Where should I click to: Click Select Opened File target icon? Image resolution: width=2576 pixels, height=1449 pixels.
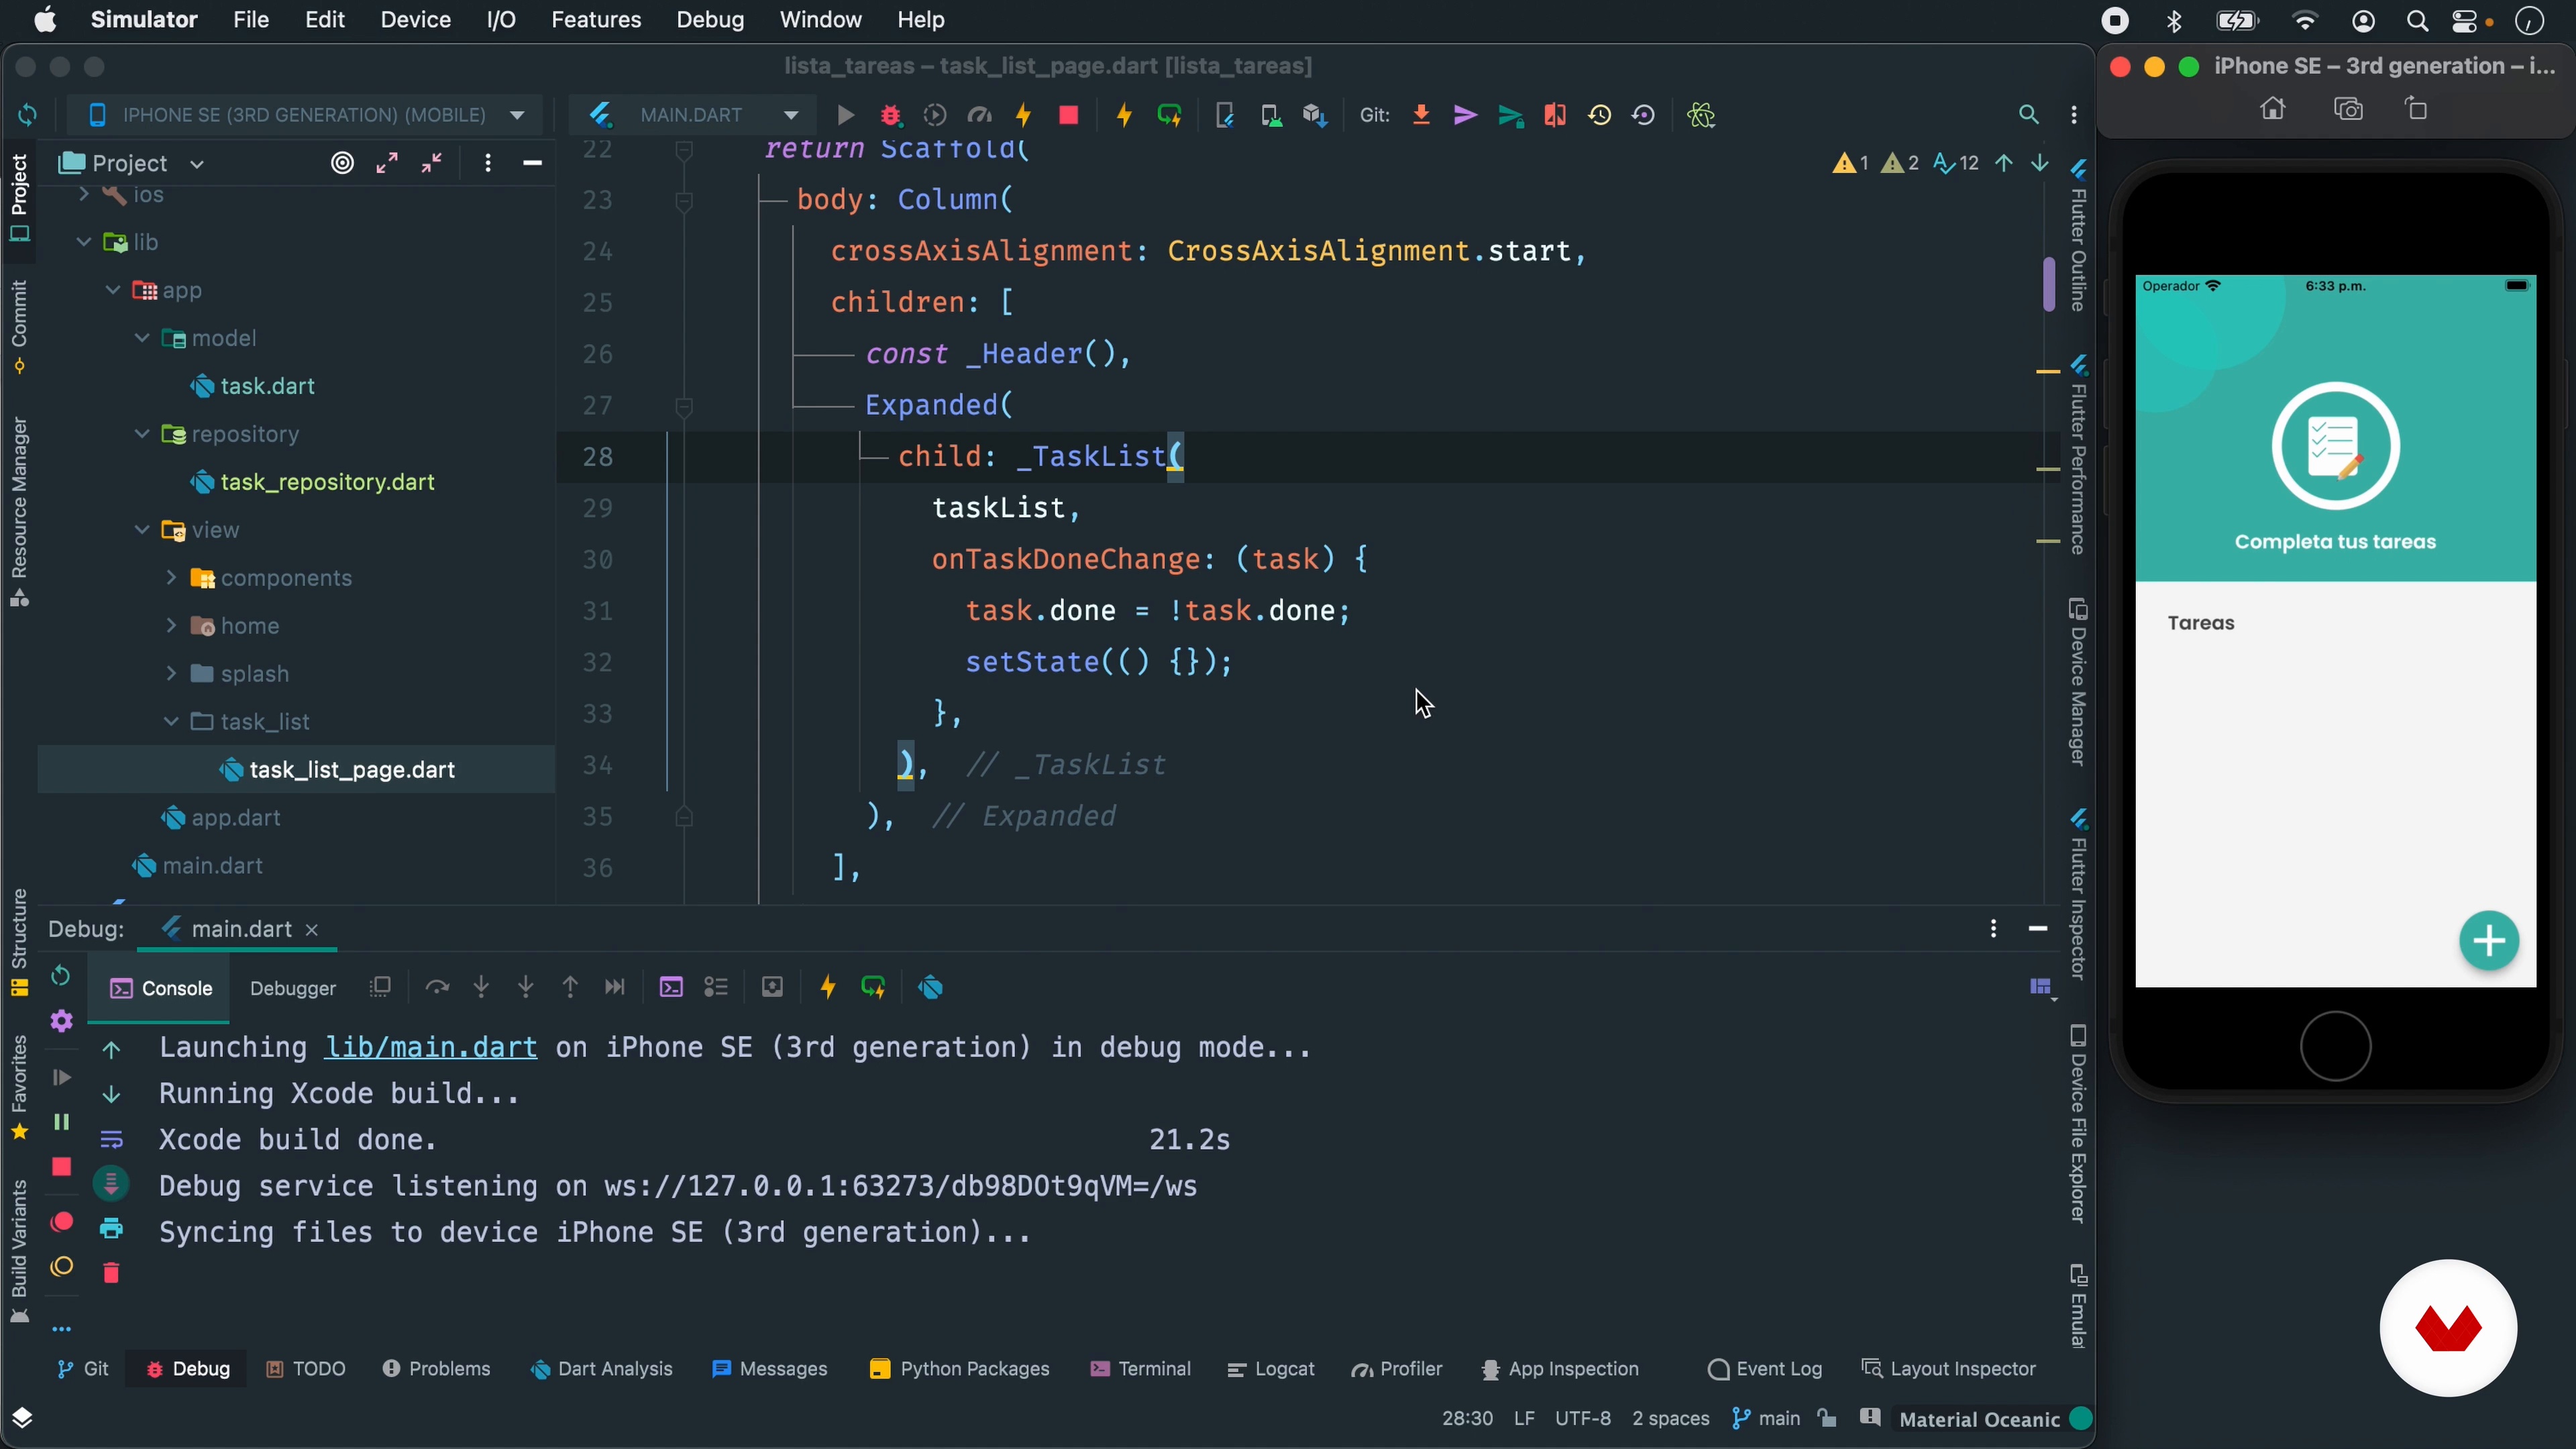[x=342, y=163]
